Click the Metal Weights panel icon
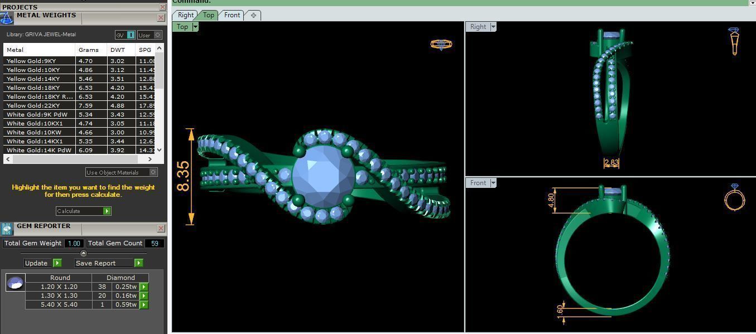This screenshot has height=334, width=756. (6, 18)
